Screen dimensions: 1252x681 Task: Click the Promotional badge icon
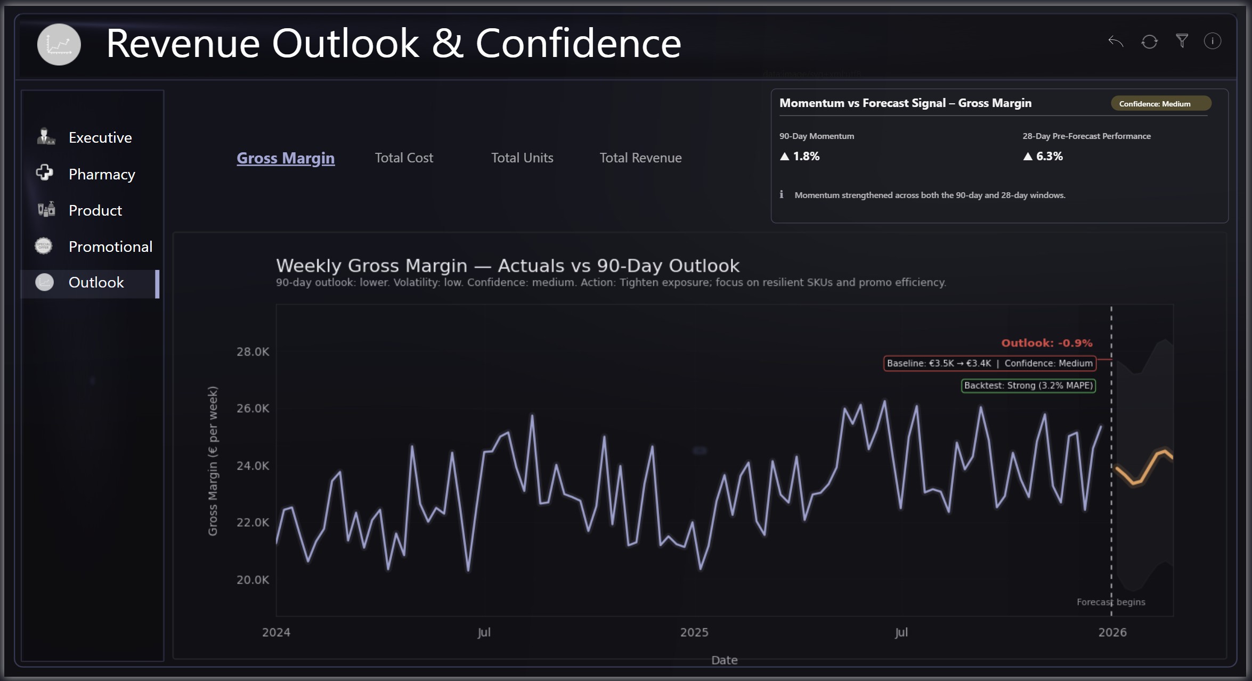coord(44,246)
